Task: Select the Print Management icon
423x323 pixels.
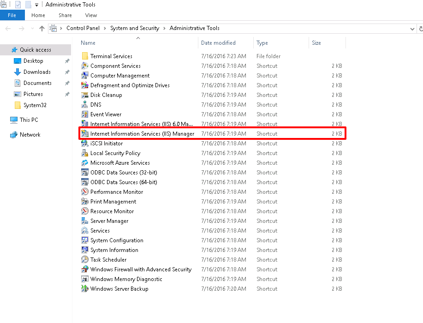Action: click(x=85, y=202)
